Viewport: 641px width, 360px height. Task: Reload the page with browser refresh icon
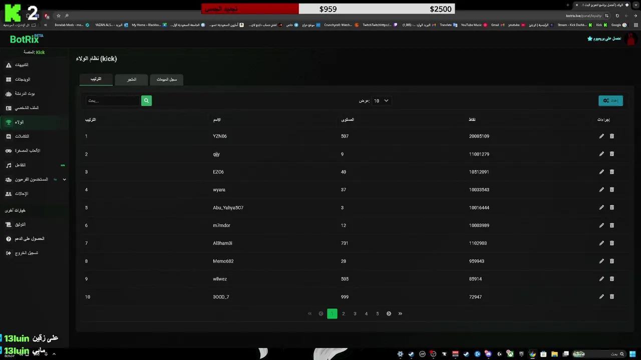(617, 16)
